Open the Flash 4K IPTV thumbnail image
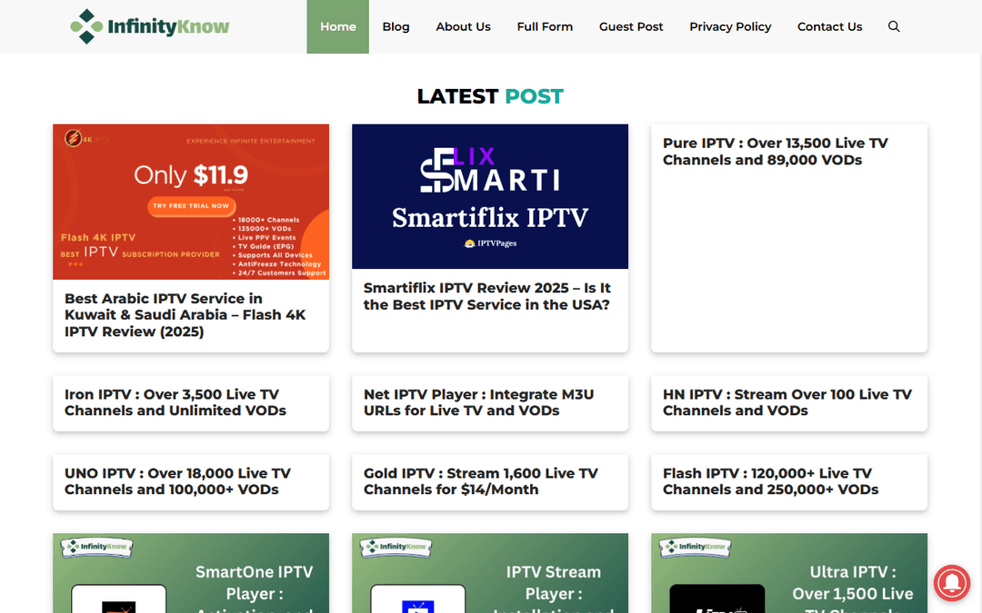 191,202
